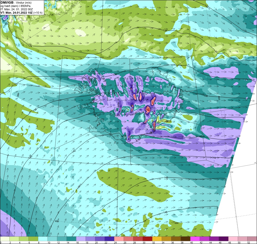Viewport: 257px width, 244px height.
Task: Select the 18–20 m/s medium purple legend swatch
Action: [x=90, y=239]
